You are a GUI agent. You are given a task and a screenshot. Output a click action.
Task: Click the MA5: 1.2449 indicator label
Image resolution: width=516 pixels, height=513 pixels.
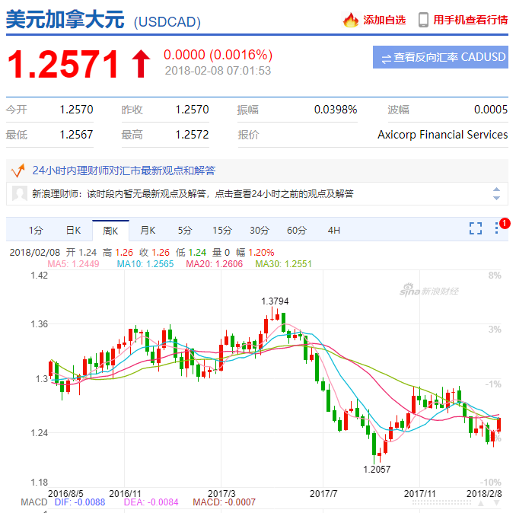[73, 264]
